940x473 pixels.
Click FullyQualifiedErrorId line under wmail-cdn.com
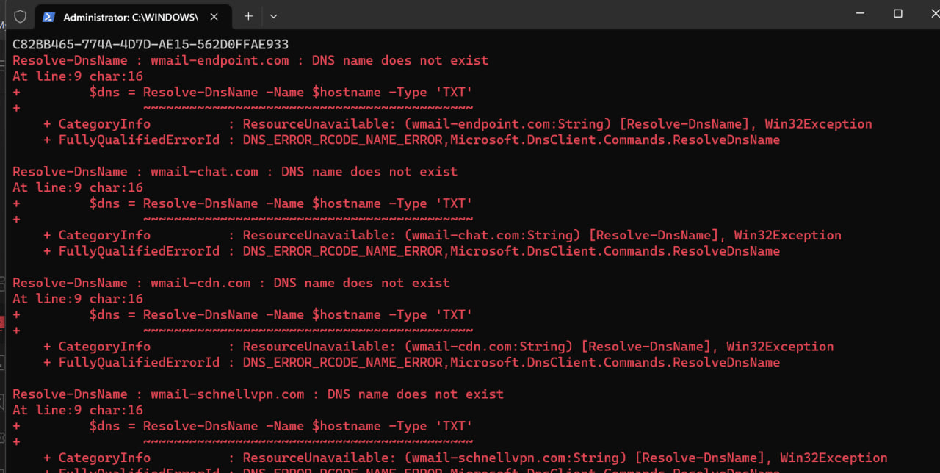tap(411, 362)
